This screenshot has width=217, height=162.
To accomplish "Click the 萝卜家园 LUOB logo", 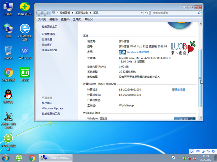I will (183, 48).
